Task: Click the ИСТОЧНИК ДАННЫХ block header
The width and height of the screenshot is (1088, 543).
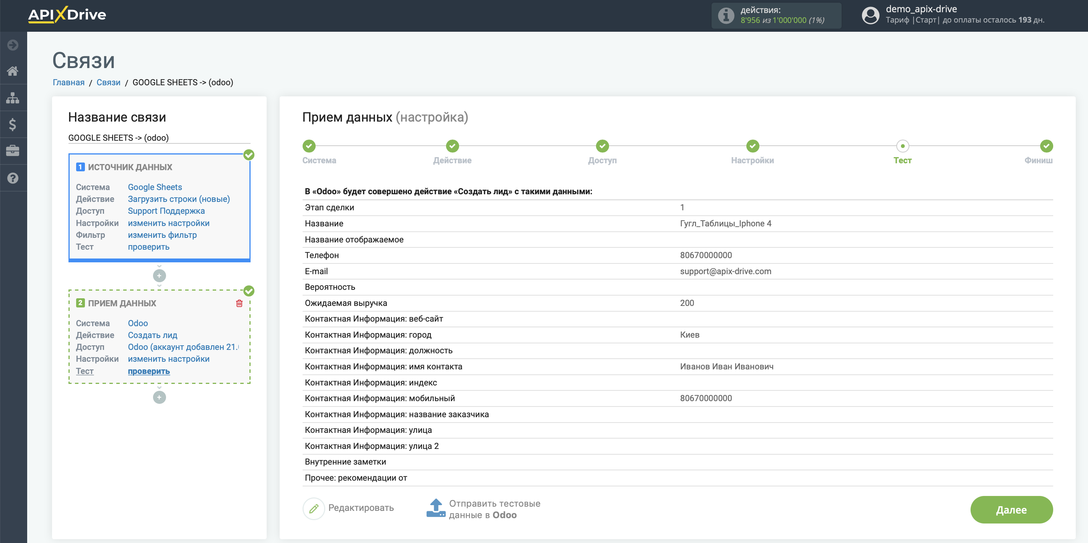Action: [x=130, y=167]
